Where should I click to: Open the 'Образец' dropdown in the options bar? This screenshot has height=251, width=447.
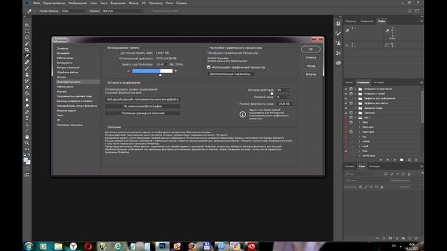click(123, 11)
